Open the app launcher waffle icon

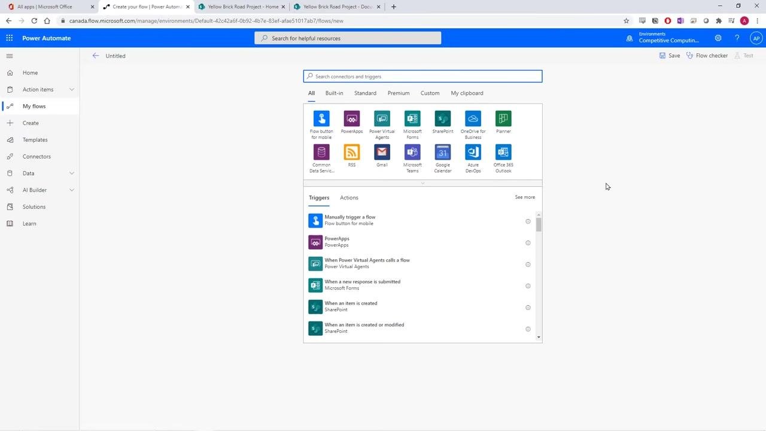[10, 38]
